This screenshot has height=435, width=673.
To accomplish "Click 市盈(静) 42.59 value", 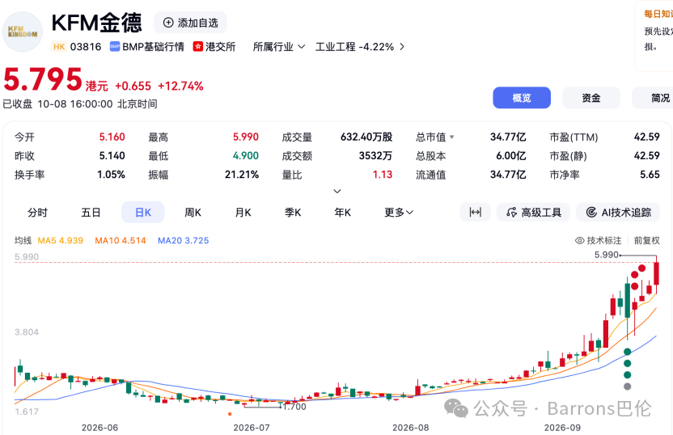I will click(647, 156).
